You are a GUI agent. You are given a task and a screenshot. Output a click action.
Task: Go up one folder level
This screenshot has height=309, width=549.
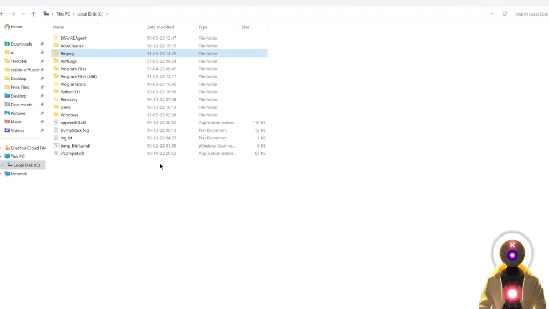[34, 14]
